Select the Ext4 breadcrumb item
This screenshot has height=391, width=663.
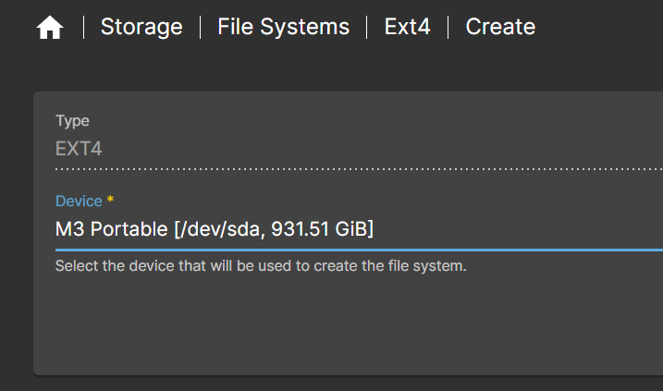coord(407,27)
